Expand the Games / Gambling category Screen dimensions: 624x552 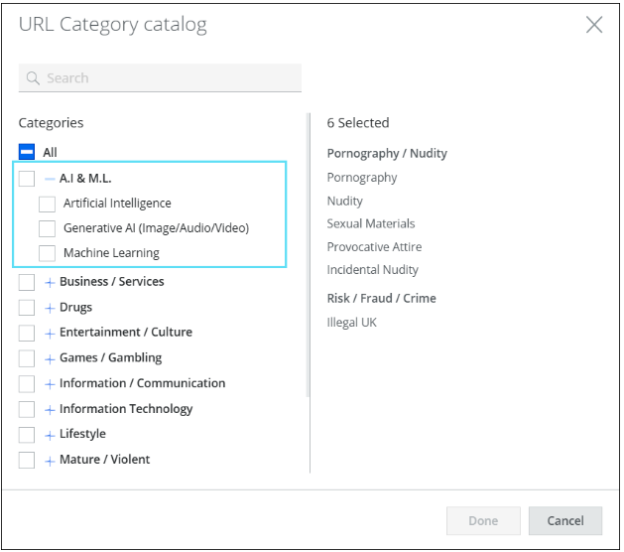click(50, 358)
